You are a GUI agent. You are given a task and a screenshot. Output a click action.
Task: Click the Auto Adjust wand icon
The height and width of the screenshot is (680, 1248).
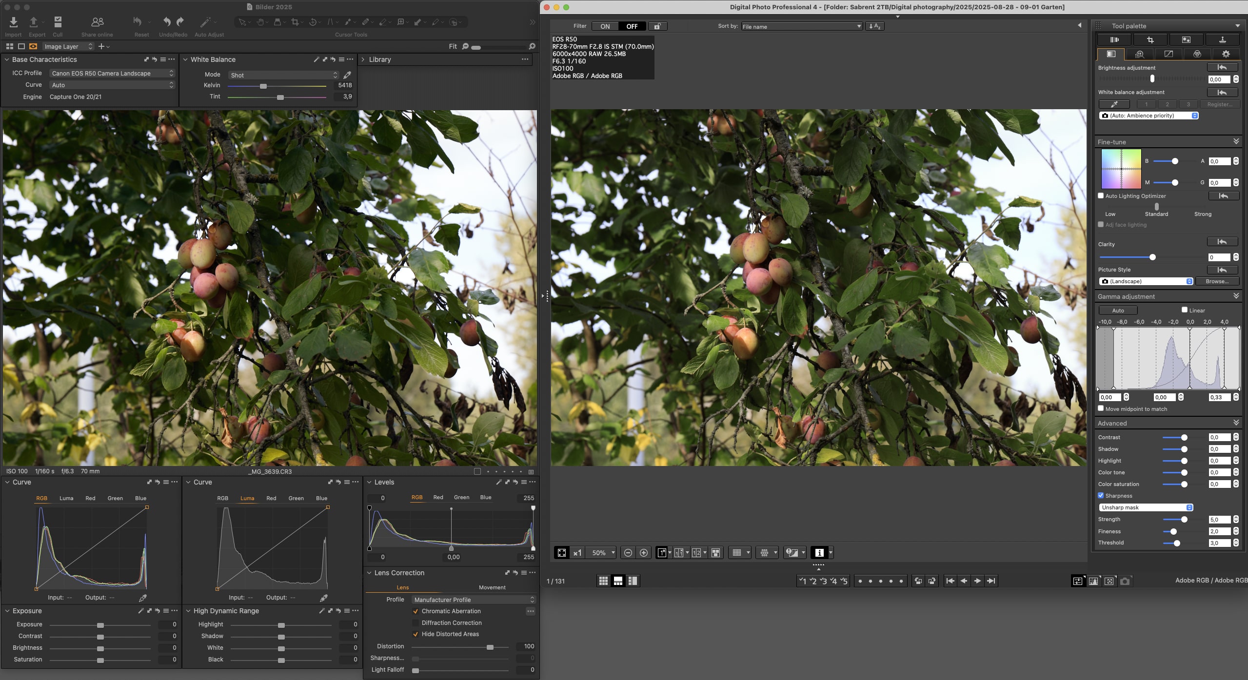point(205,22)
